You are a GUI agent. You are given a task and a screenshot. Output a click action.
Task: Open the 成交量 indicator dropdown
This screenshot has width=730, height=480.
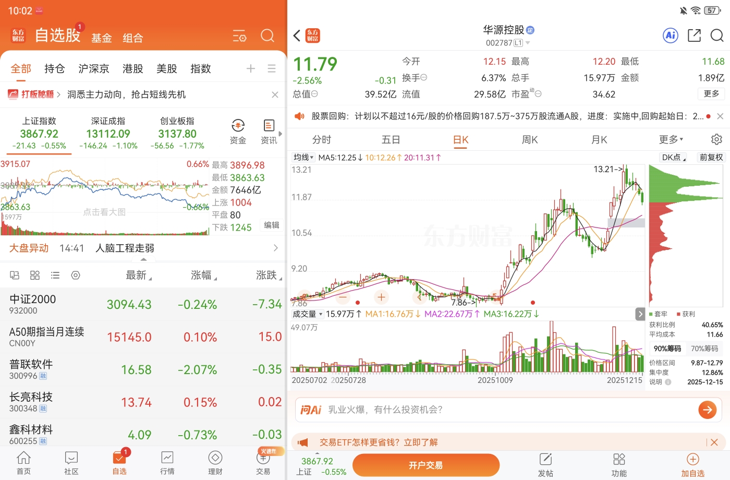click(307, 314)
